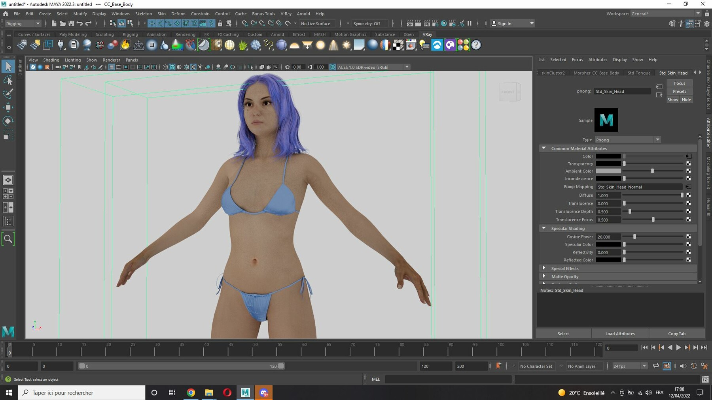712x400 pixels.
Task: Open the Deform menu
Action: [178, 13]
